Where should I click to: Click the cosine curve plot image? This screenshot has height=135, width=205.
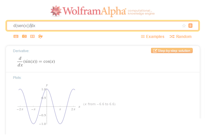pyautogui.click(x=48, y=105)
